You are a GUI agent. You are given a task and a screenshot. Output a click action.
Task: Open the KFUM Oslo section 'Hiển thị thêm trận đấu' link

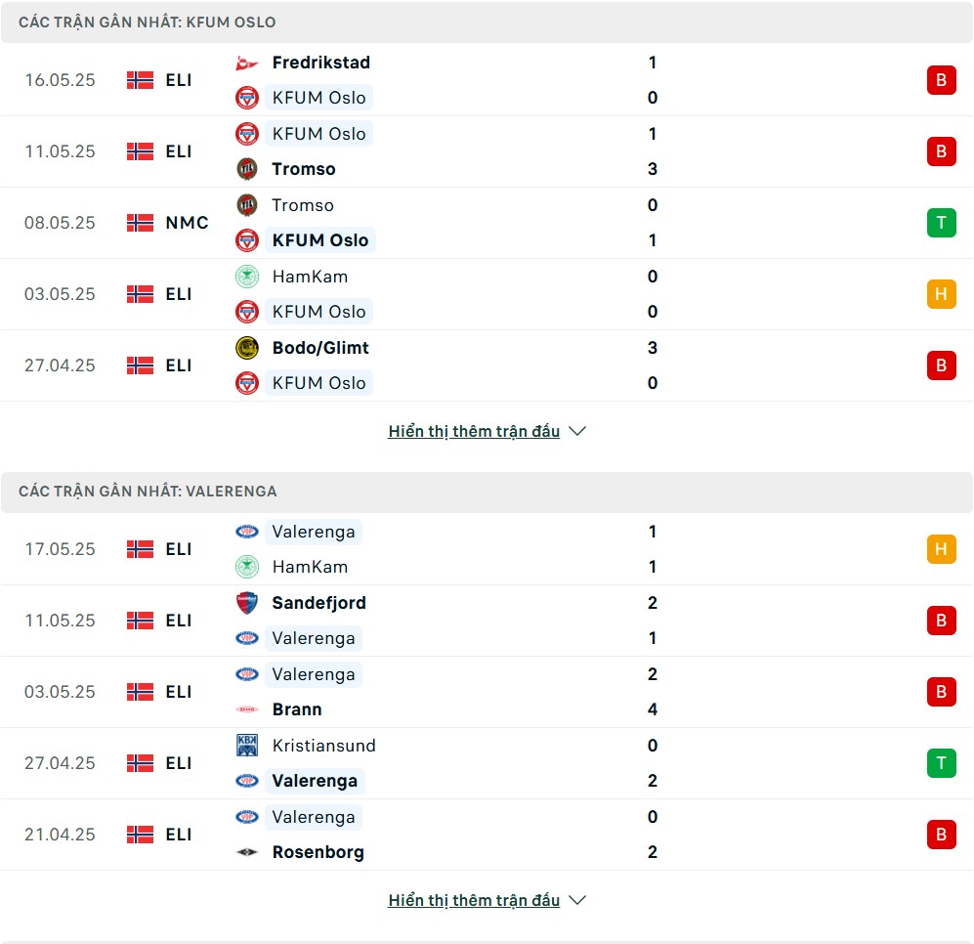474,431
